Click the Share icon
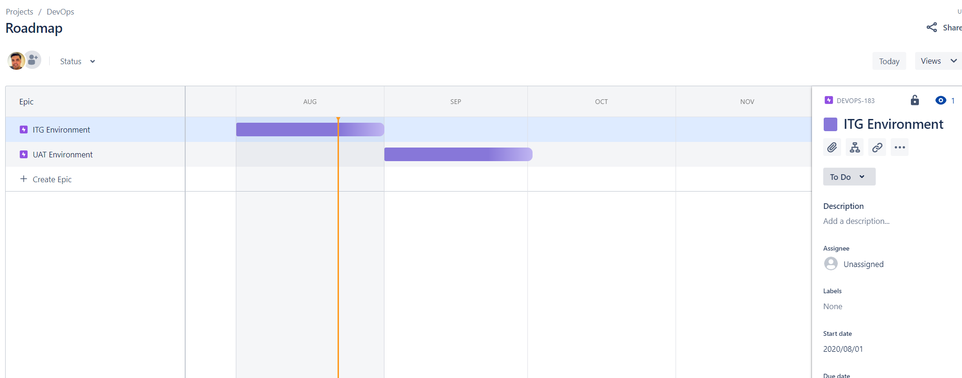962x378 pixels. click(932, 28)
